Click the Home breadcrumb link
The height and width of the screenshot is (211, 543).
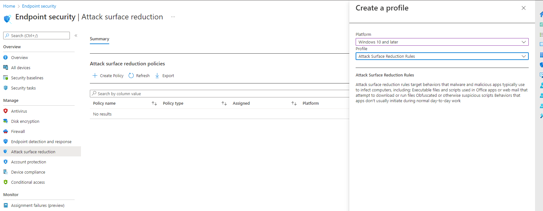pos(9,6)
